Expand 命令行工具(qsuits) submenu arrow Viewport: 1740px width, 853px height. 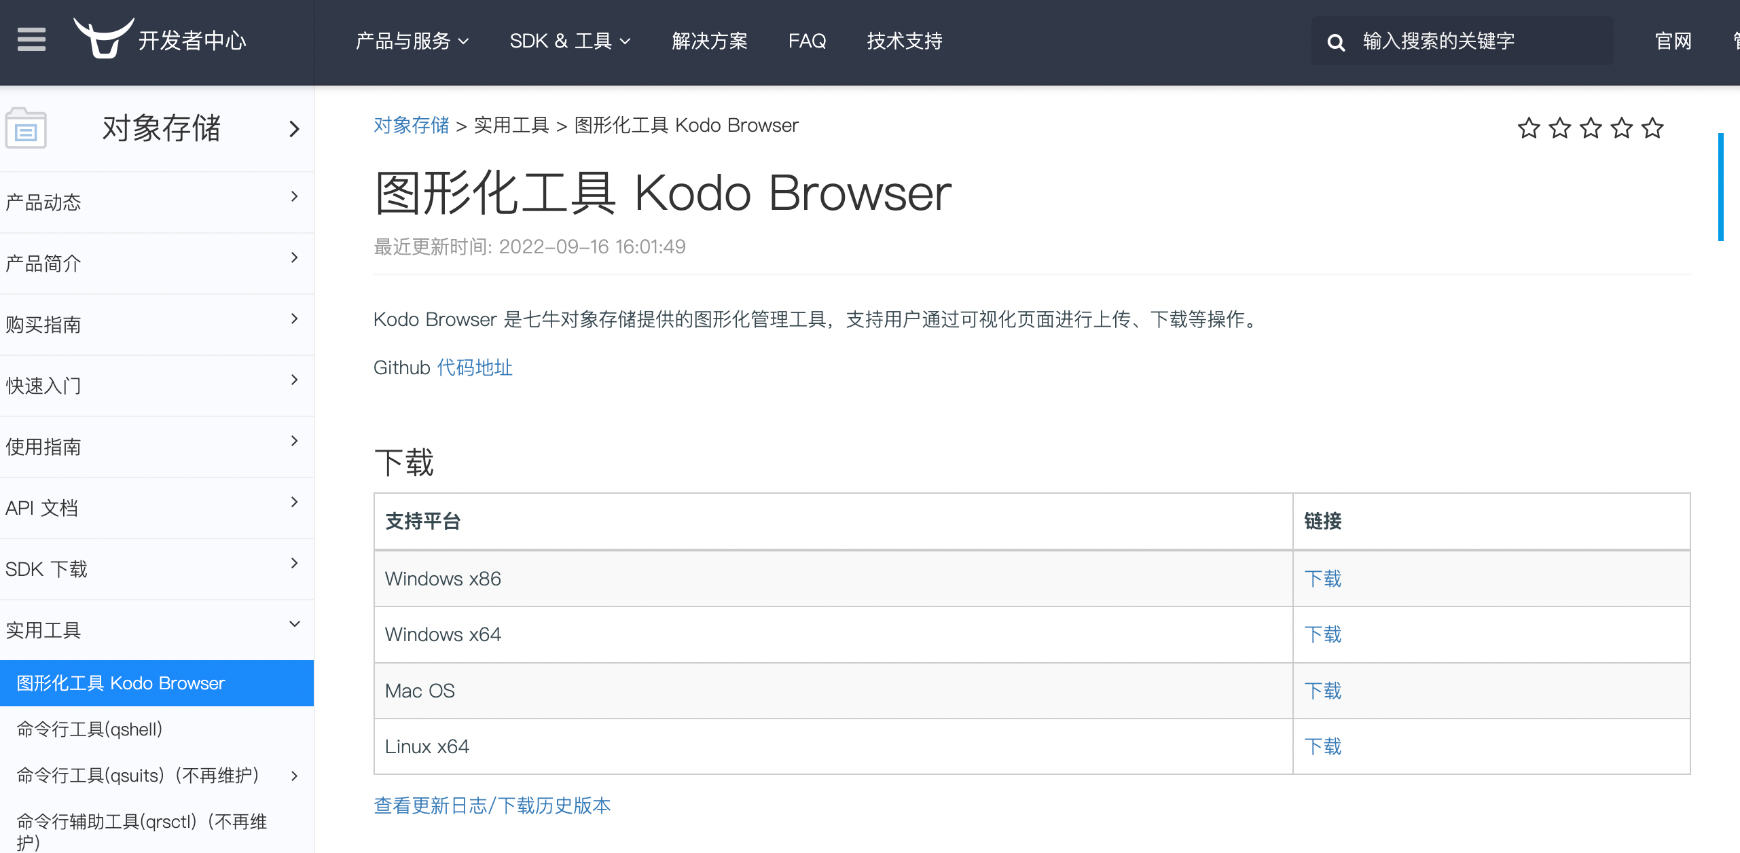point(294,776)
